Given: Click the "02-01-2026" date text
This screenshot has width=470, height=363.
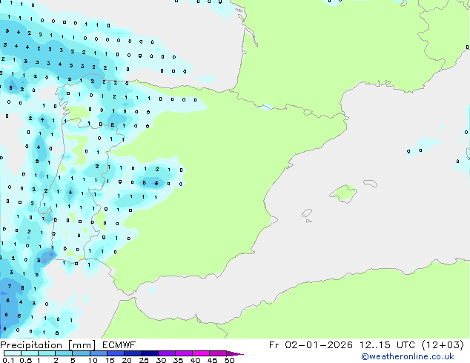Looking at the screenshot, I should click(318, 345).
